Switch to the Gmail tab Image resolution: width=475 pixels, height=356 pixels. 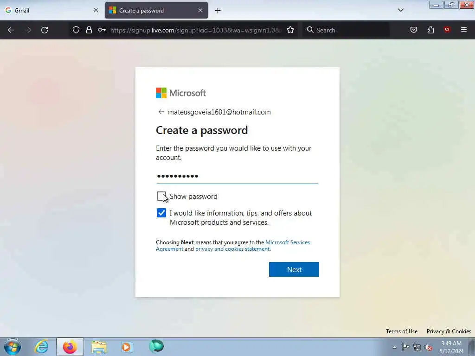[x=51, y=10]
